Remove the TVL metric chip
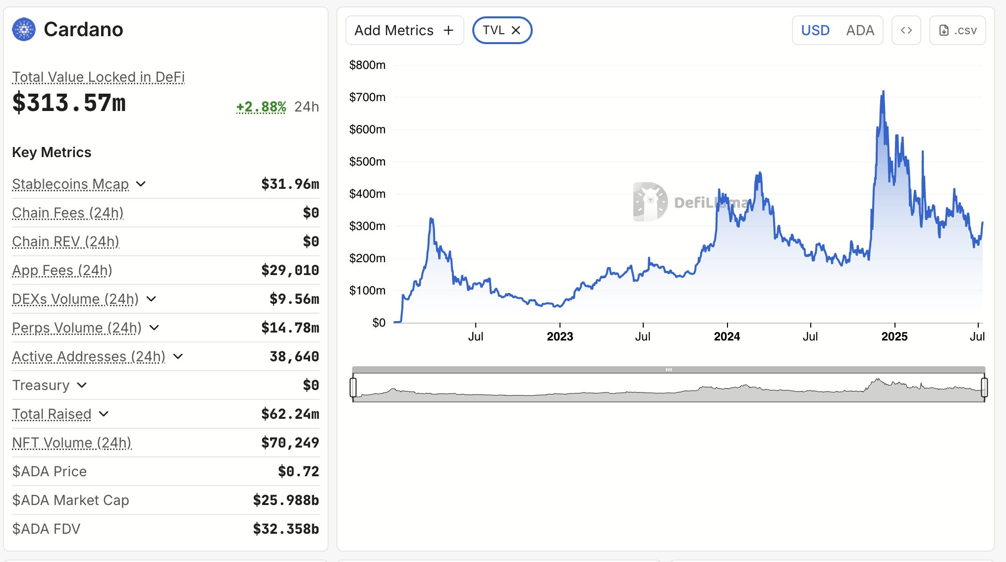 coord(516,30)
